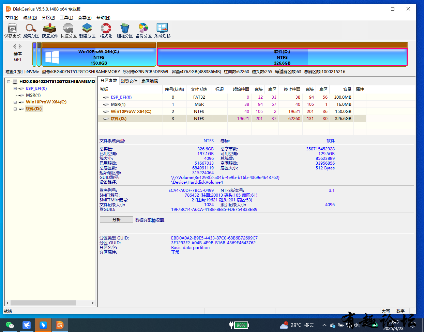Click the 150.0GB capacity cell
This screenshot has width=424, height=332.
point(343,112)
